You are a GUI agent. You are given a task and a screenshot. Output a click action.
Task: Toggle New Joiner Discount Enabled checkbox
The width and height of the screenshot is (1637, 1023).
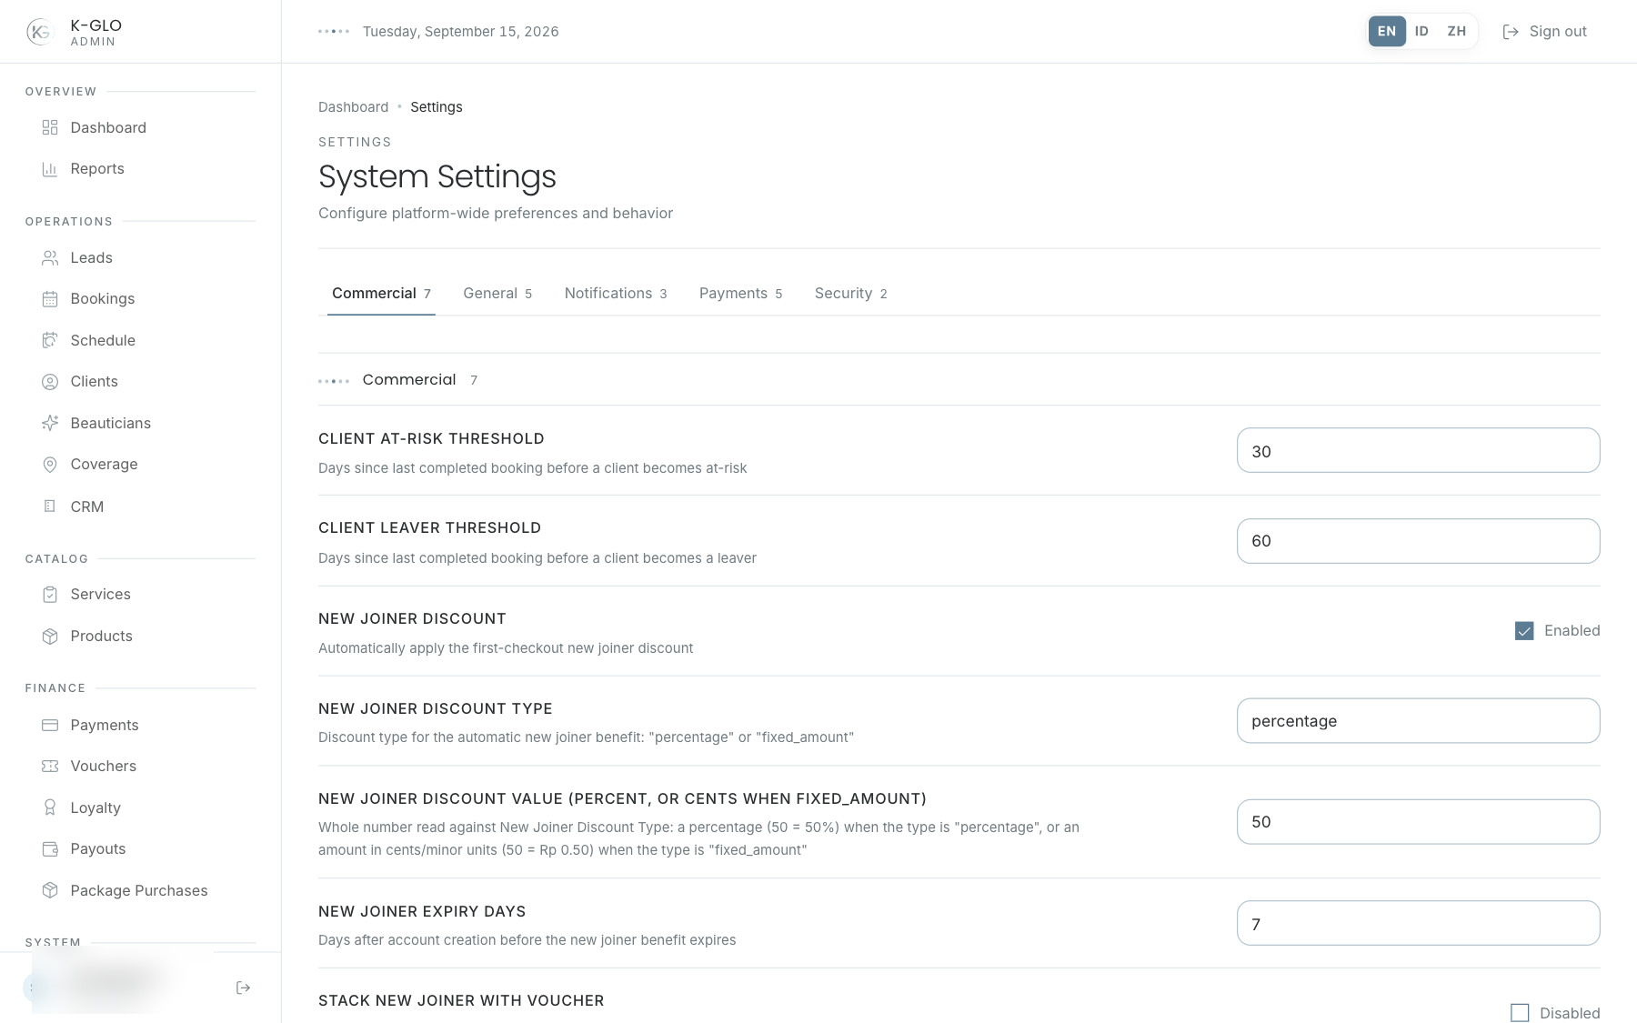click(1524, 630)
